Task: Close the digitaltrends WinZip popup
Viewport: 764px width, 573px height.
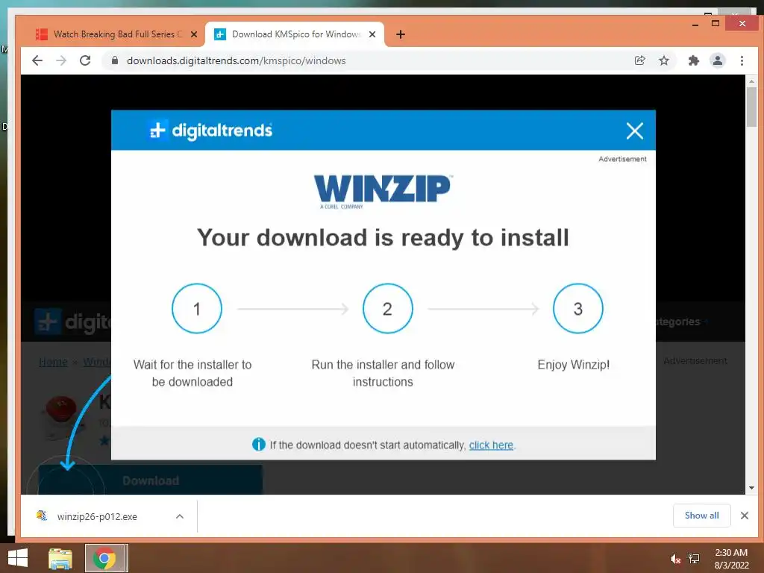Action: (634, 131)
